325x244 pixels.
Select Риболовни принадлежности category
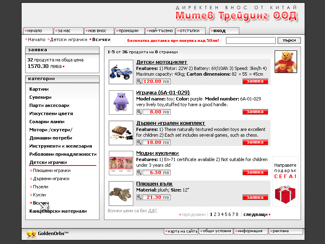[63, 154]
